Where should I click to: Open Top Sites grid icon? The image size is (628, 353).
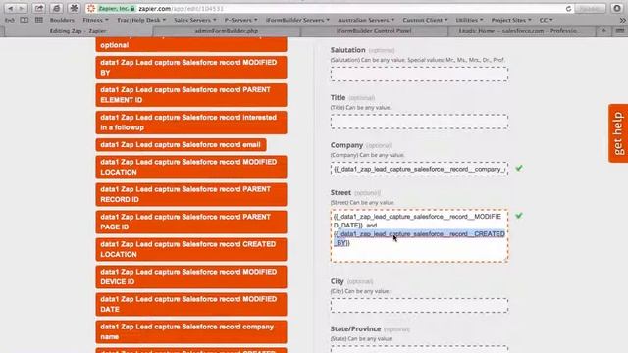(x=39, y=20)
